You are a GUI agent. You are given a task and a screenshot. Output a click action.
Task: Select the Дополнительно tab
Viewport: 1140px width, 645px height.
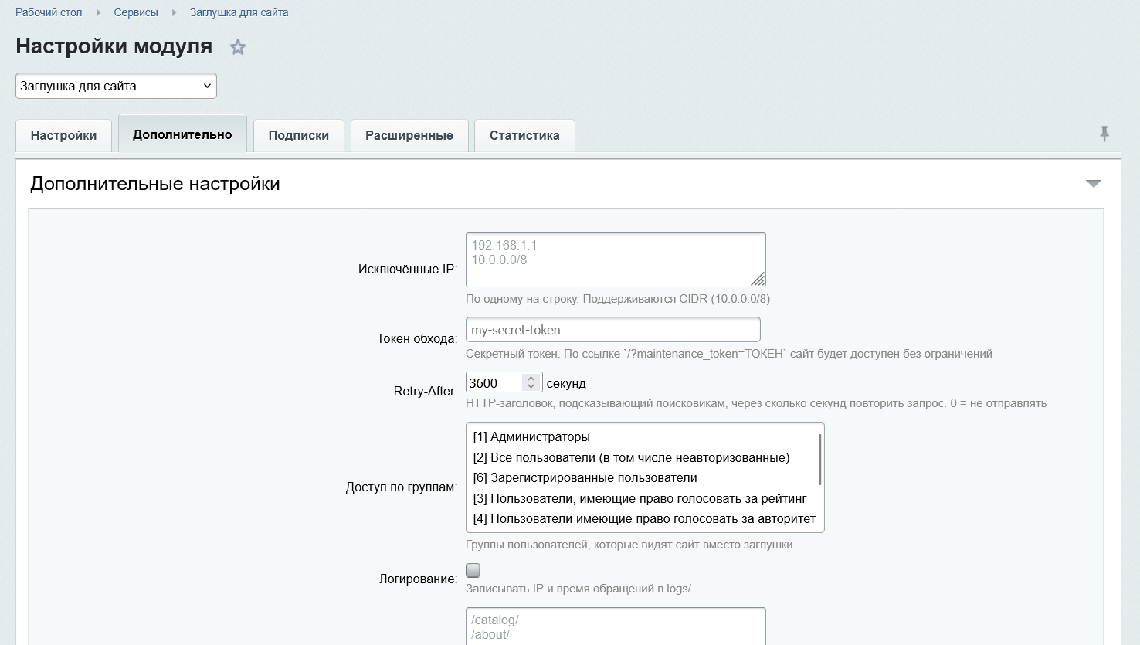tap(182, 134)
